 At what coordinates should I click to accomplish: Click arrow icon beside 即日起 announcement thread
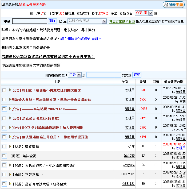pyautogui.click(x=10, y=90)
